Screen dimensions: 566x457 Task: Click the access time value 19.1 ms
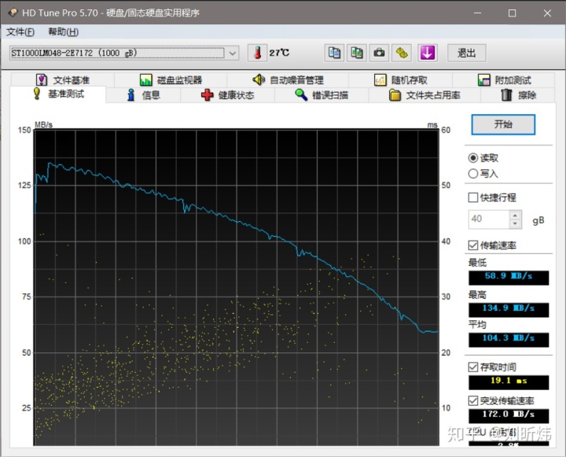509,381
